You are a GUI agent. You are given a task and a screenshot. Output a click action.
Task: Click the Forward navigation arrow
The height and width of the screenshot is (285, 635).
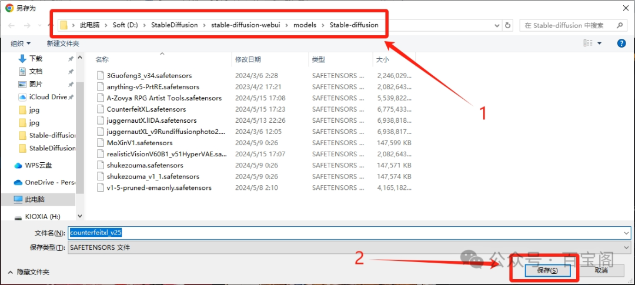(26, 25)
